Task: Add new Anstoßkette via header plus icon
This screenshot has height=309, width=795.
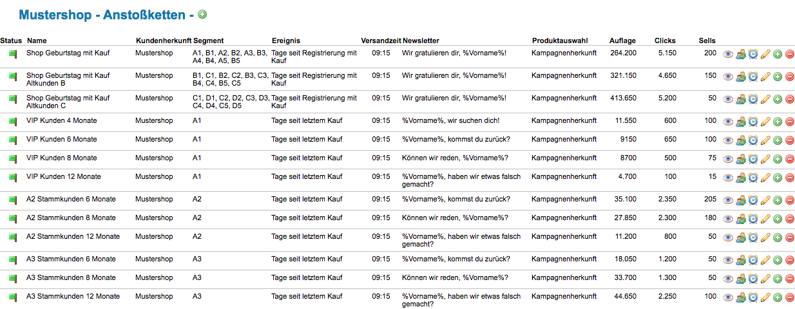Action: point(202,14)
